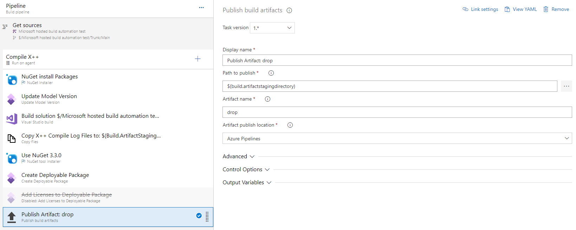Select the Update Model Version task
Image resolution: width=576 pixels, height=230 pixels.
(108, 99)
